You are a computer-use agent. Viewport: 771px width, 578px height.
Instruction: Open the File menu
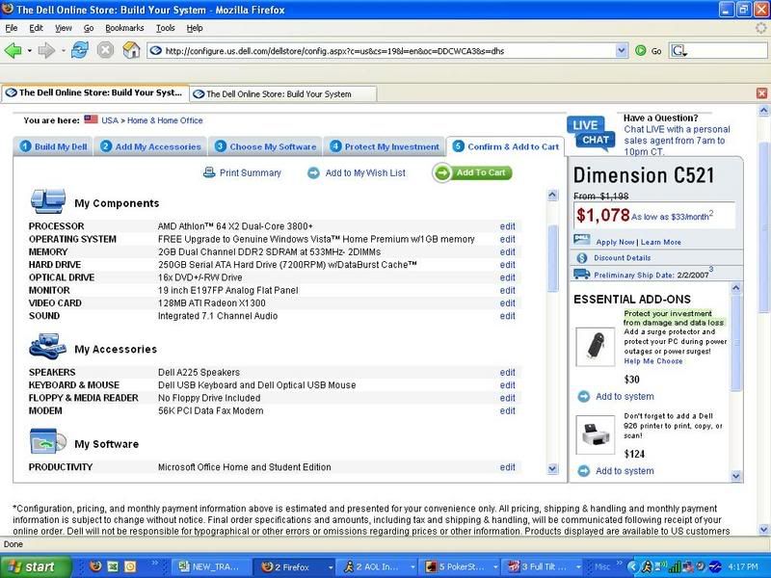[11, 28]
